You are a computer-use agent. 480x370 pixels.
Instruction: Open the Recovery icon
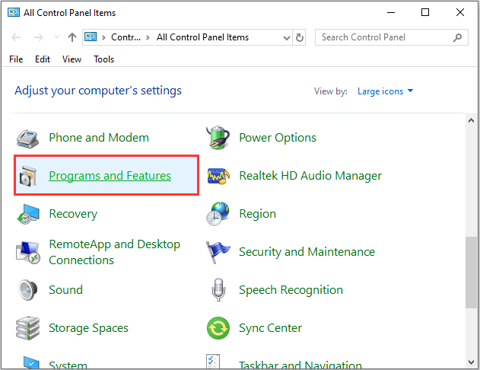pos(28,214)
